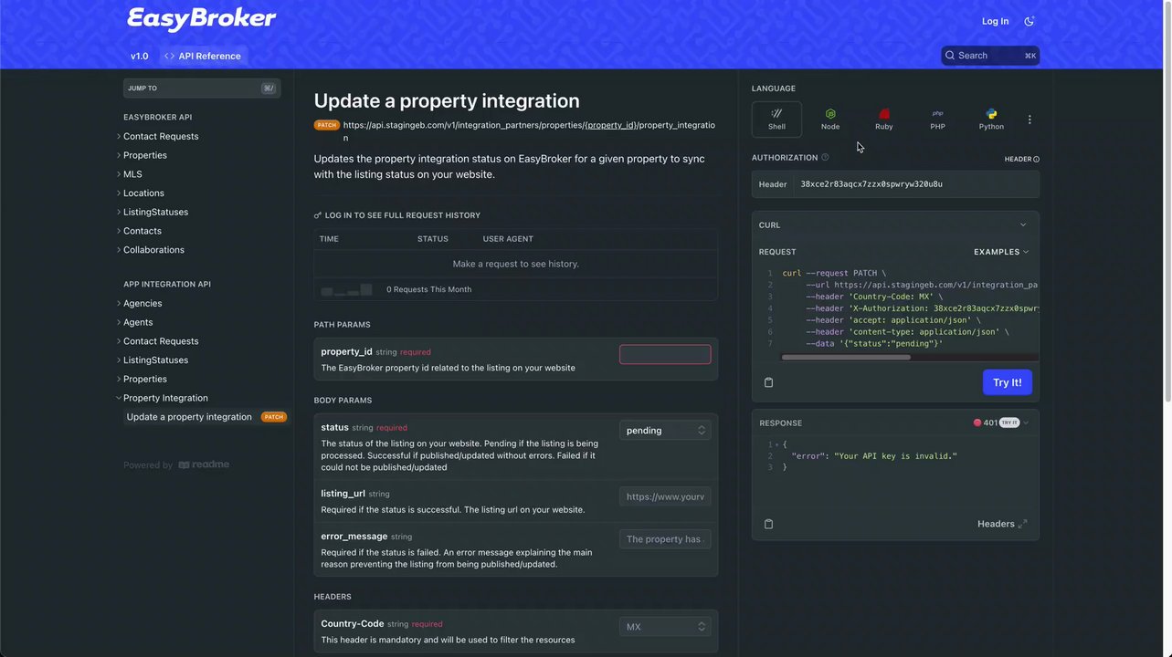Viewport: 1172px width, 657px height.
Task: Expand the Agents sidebar section
Action: point(134,322)
